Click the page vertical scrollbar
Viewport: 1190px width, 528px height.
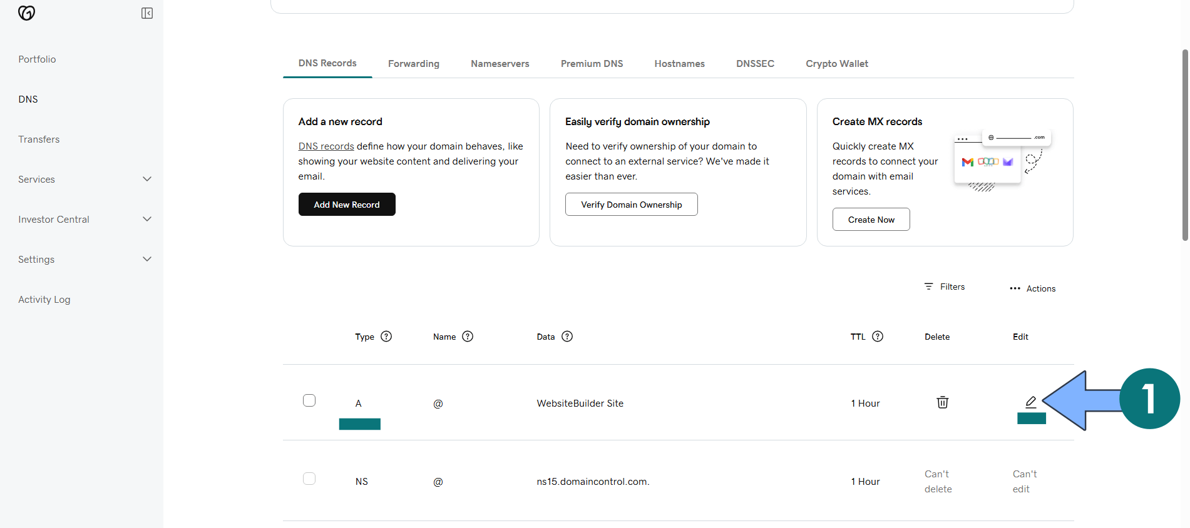[x=1185, y=145]
